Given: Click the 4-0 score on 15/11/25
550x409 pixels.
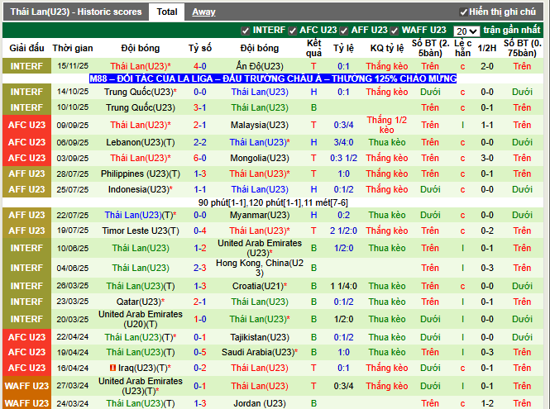Looking at the screenshot, I should coord(200,66).
